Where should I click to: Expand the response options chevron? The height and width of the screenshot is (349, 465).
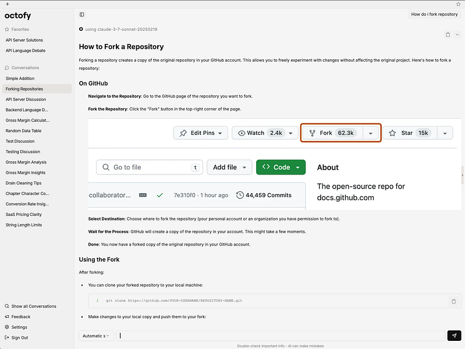(x=457, y=34)
